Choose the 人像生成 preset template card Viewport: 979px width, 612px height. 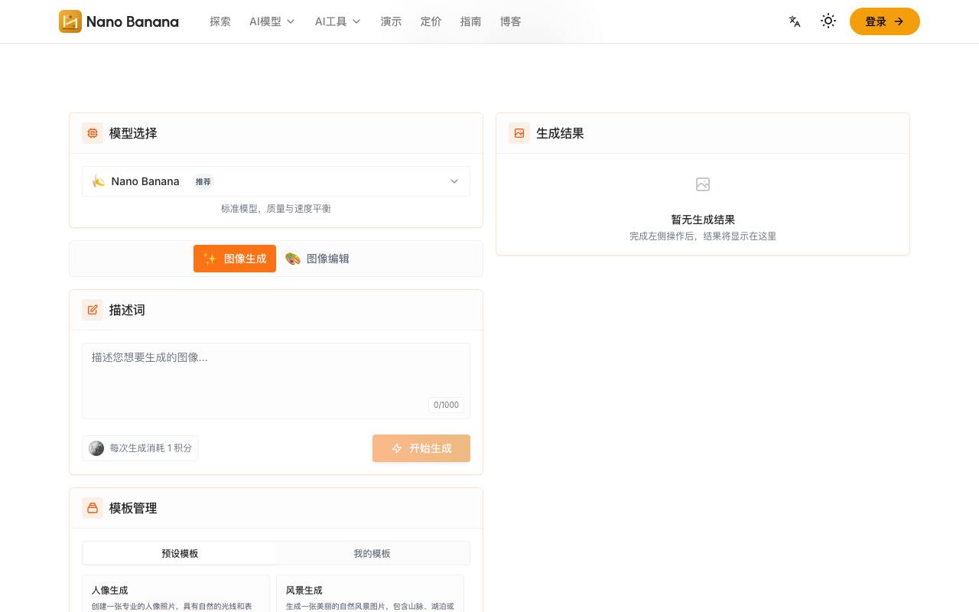pos(176,594)
